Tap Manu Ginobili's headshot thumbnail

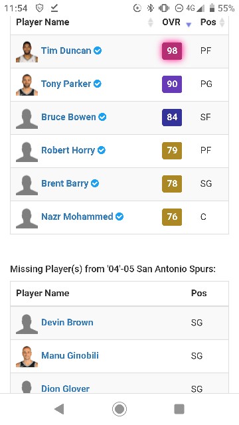coord(27,357)
